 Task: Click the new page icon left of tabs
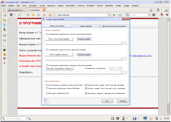click(x=4, y=10)
